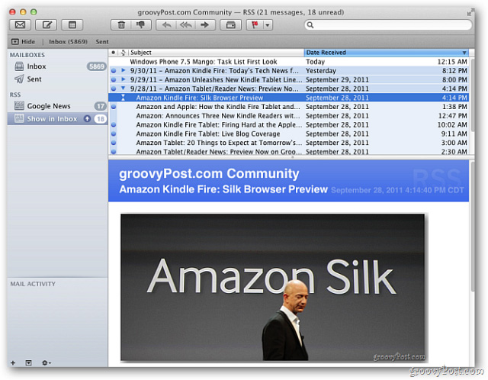This screenshot has width=488, height=380.
Task: Open Windows Phone 7.5 Mango message
Action: click(x=288, y=62)
